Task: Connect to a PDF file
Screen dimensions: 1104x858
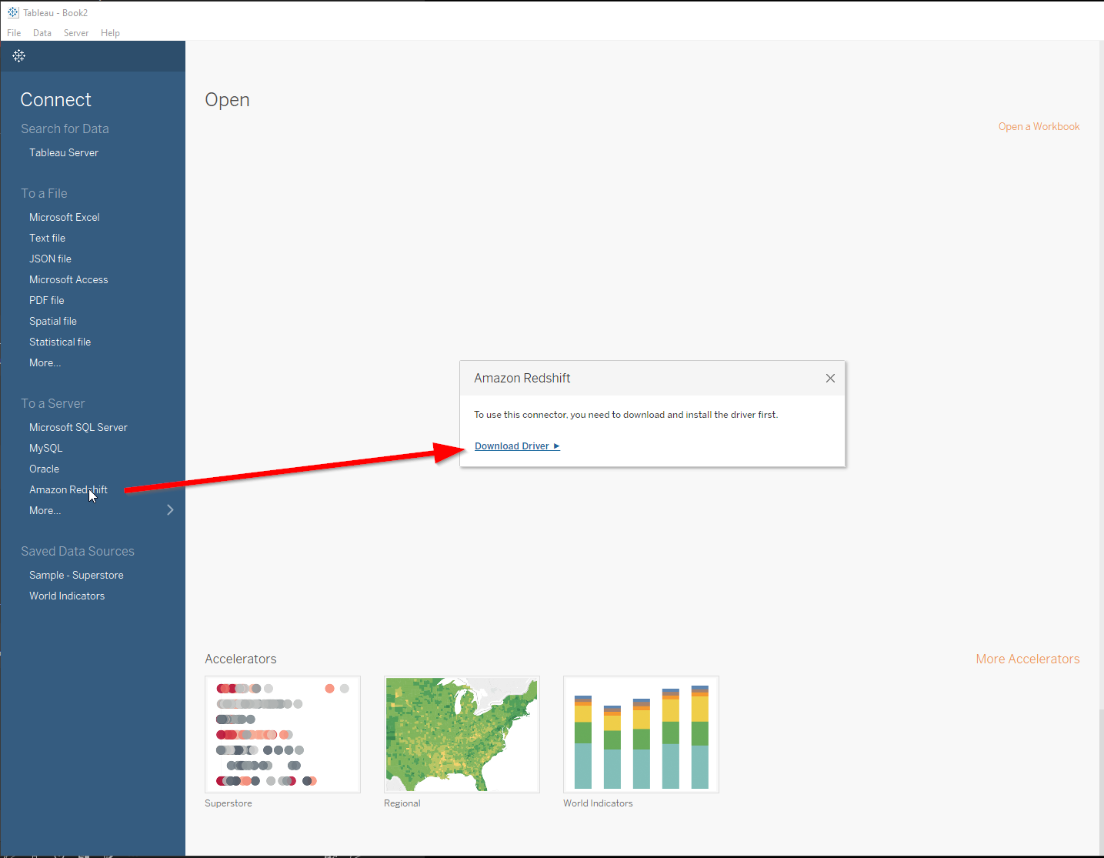Action: pyautogui.click(x=47, y=300)
